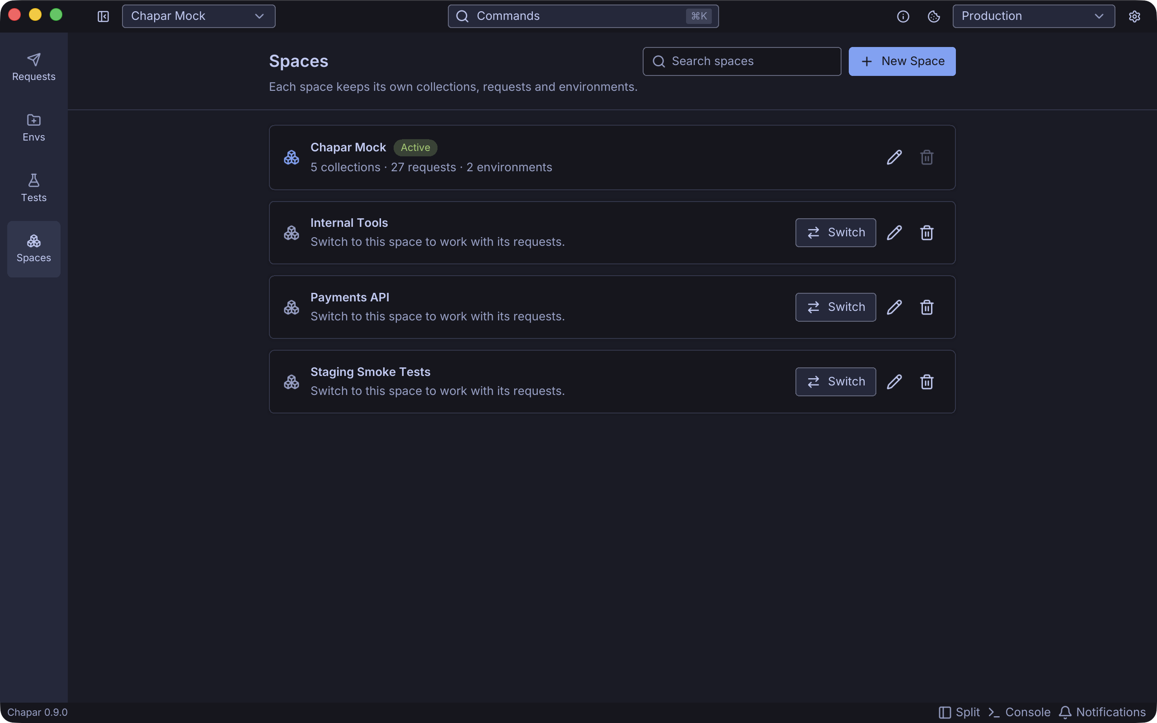
Task: Delete the Chapar Mock space
Action: (927, 157)
